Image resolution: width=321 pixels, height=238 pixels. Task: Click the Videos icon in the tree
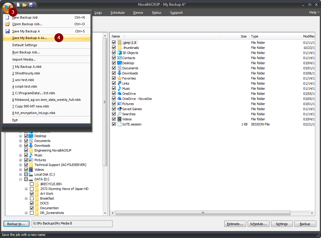pos(31,170)
